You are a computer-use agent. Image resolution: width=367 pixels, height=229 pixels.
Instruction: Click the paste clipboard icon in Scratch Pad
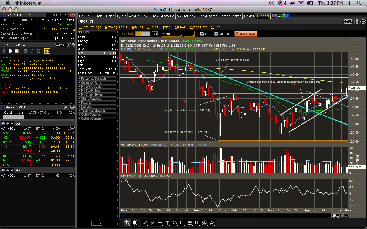point(16,51)
